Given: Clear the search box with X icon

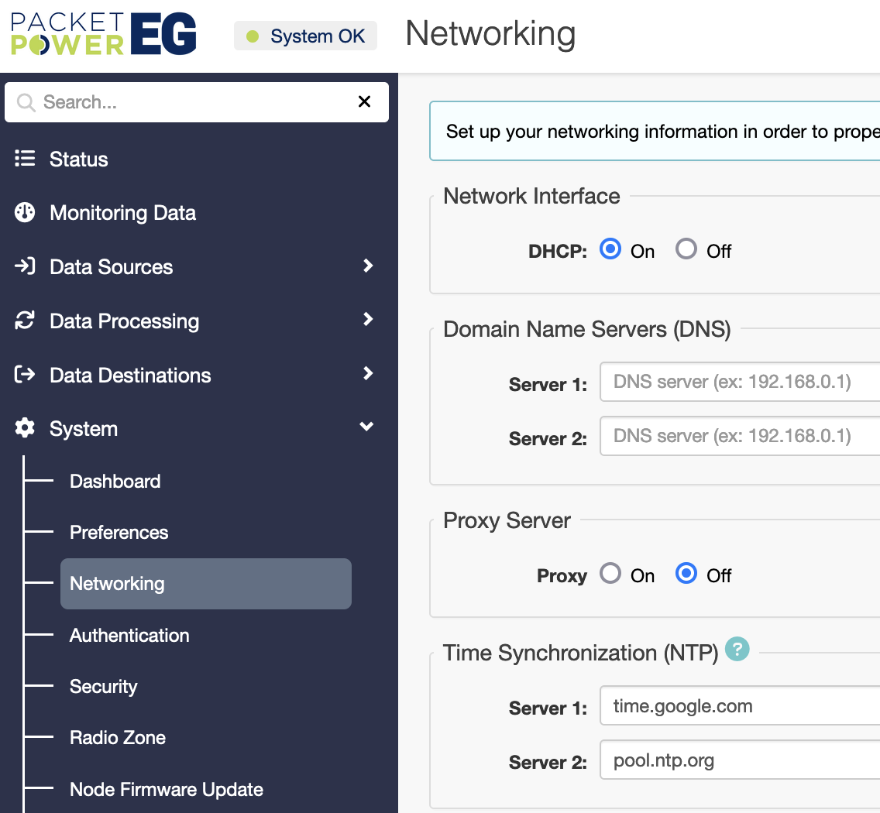Looking at the screenshot, I should point(364,101).
